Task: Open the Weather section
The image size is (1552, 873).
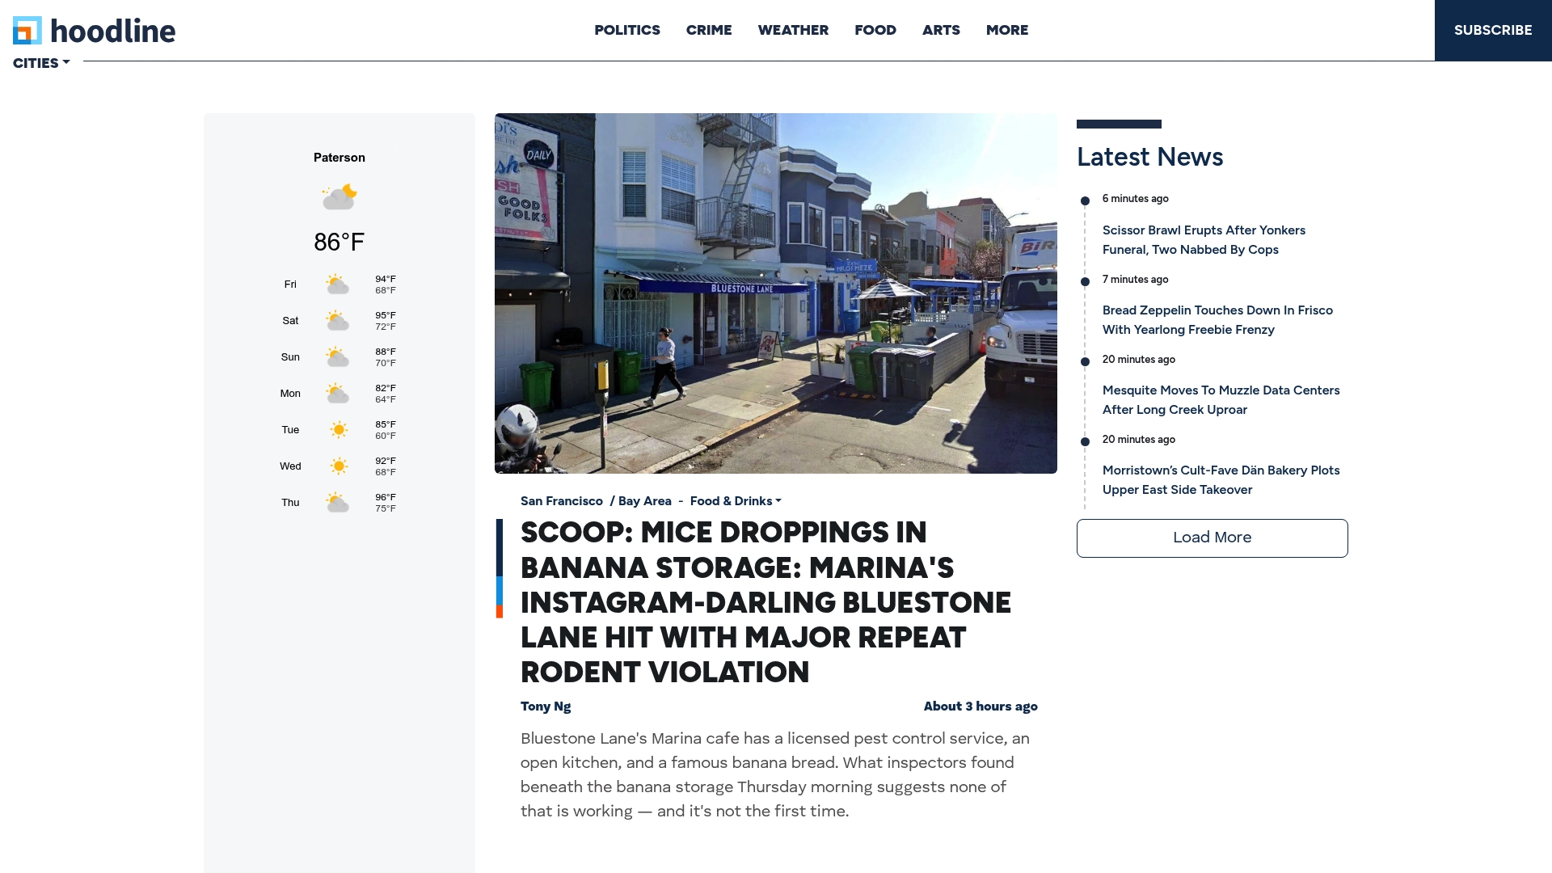Action: point(793,30)
